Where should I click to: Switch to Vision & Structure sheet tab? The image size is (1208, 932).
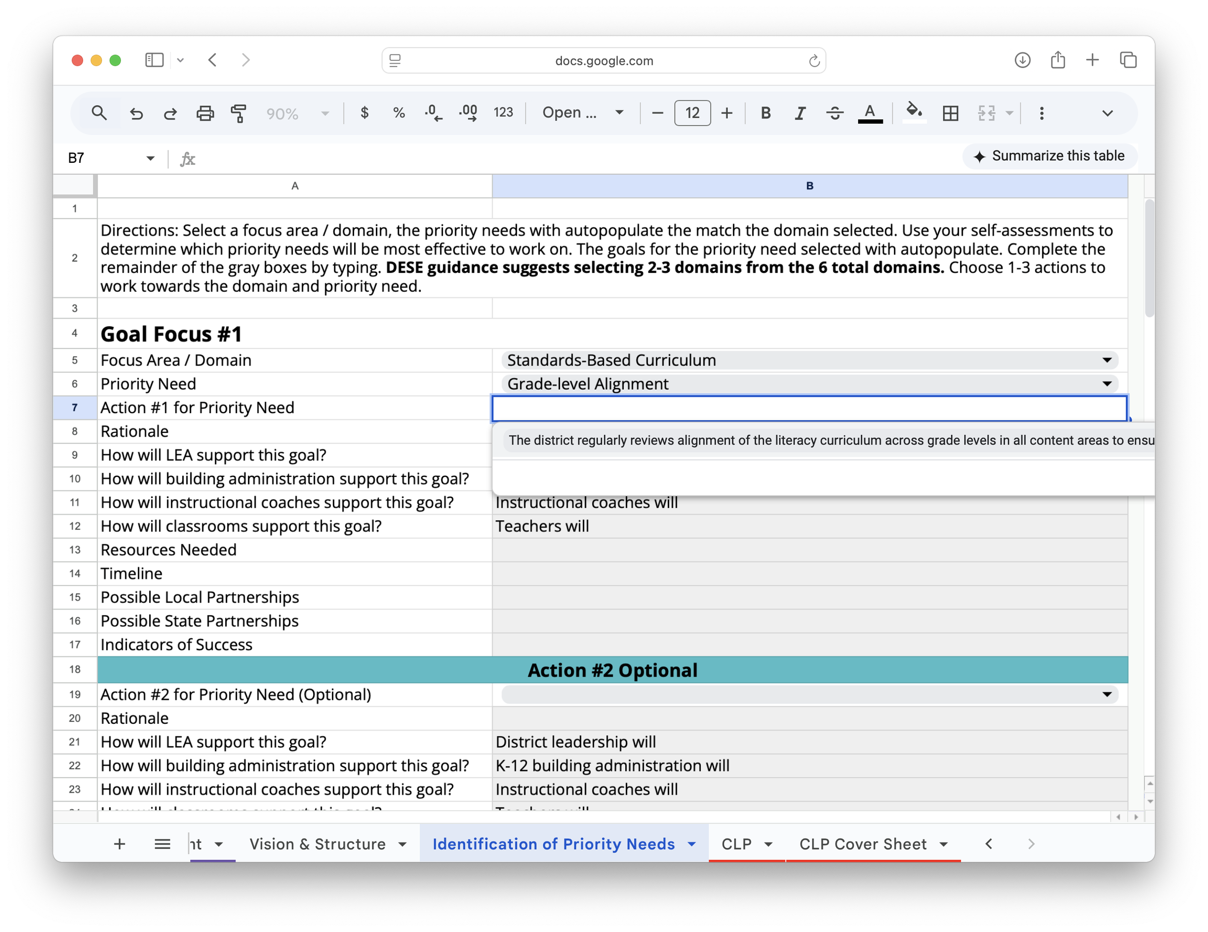(317, 844)
